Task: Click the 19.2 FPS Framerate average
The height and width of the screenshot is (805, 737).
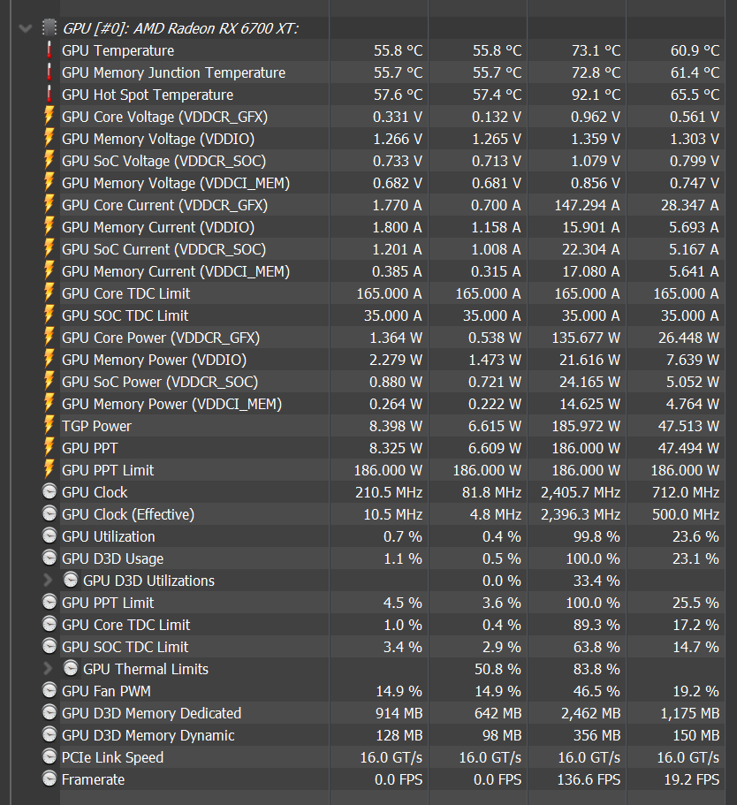Action: [692, 779]
